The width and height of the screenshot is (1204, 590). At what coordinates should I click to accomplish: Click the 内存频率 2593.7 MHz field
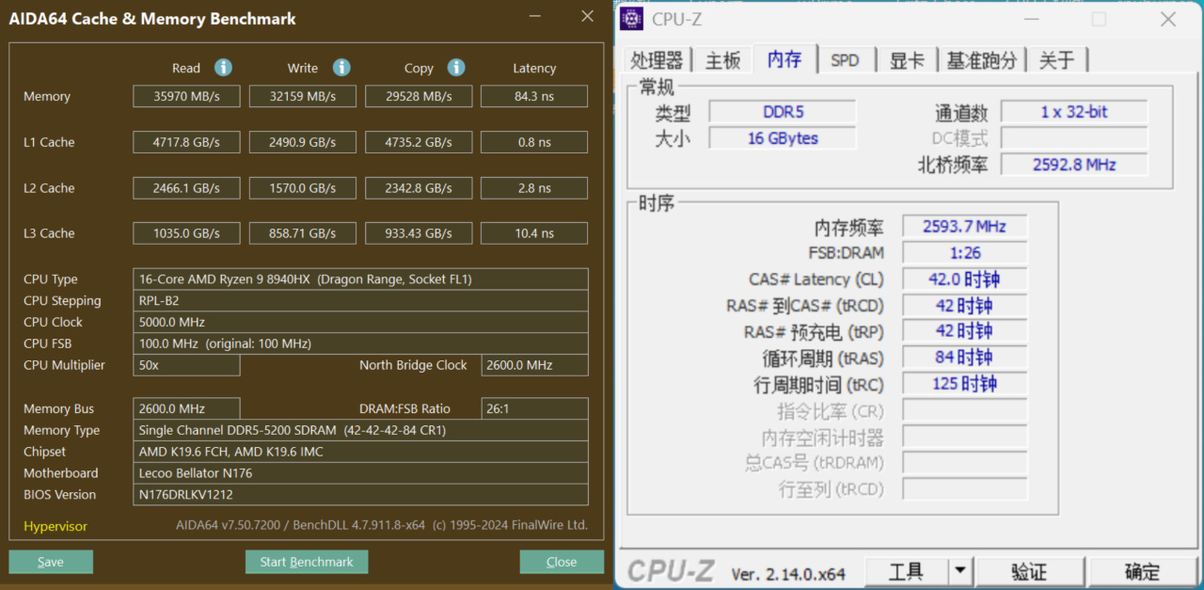coord(965,227)
